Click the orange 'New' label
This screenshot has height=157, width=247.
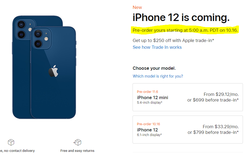(x=137, y=8)
